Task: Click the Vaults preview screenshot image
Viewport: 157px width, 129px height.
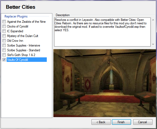Action: [105, 83]
